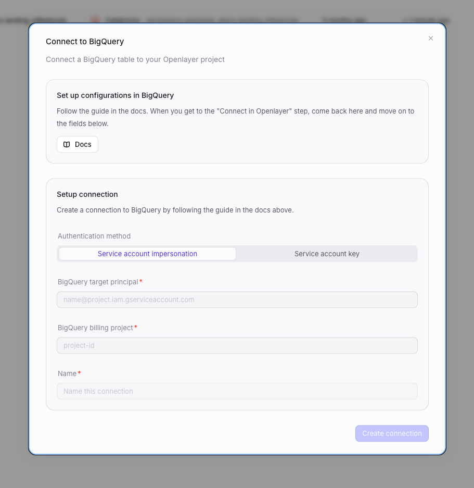Click the Name this connection field
The image size is (474, 488).
(237, 391)
